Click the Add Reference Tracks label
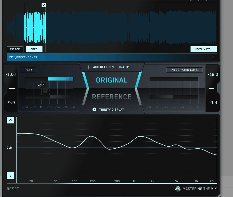The image size is (233, 197). coord(111,67)
